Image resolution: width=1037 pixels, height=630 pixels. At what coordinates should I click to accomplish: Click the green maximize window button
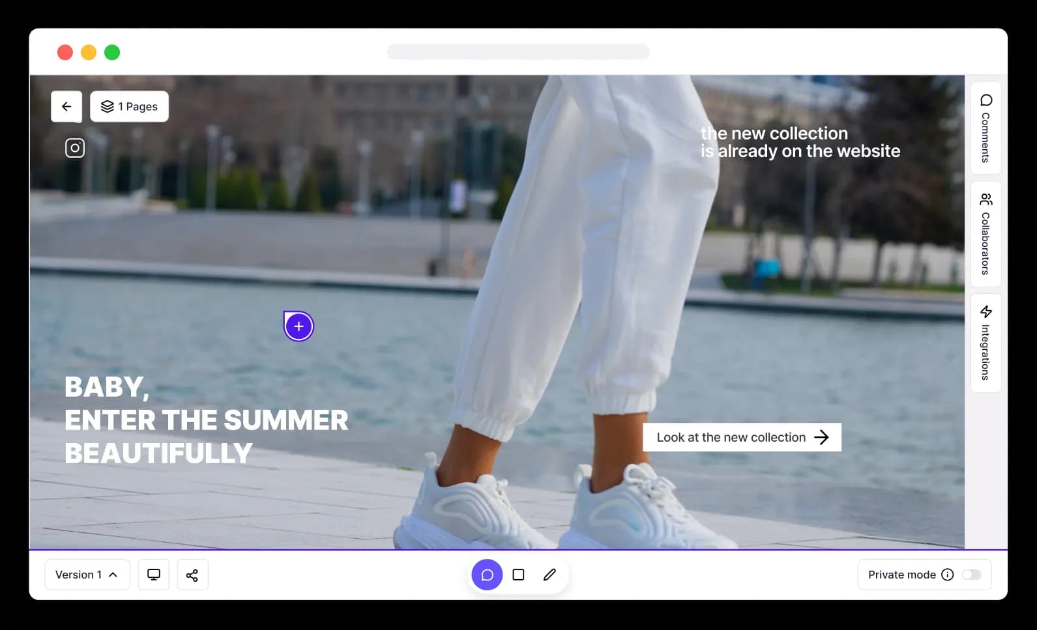click(x=112, y=52)
